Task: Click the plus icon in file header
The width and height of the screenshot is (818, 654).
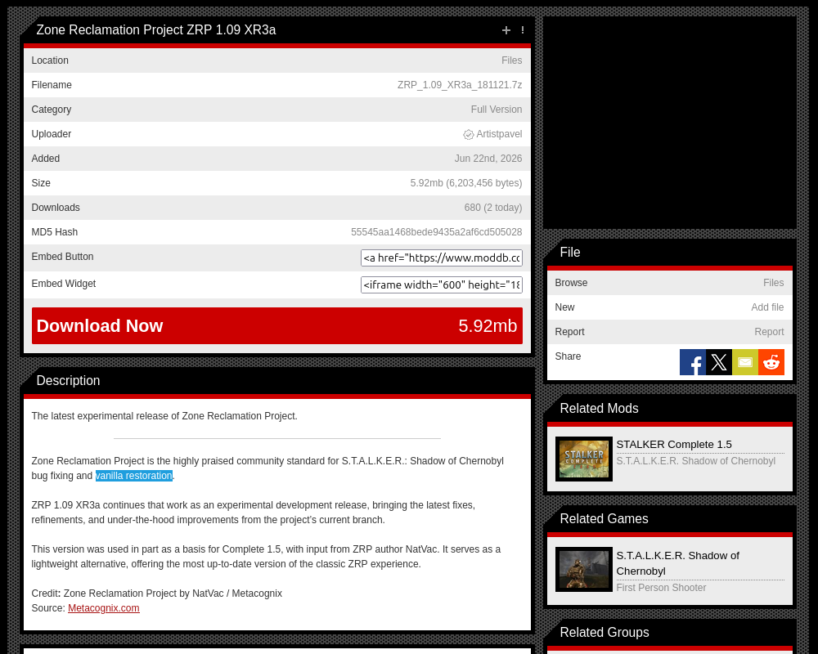Action: pos(506,30)
